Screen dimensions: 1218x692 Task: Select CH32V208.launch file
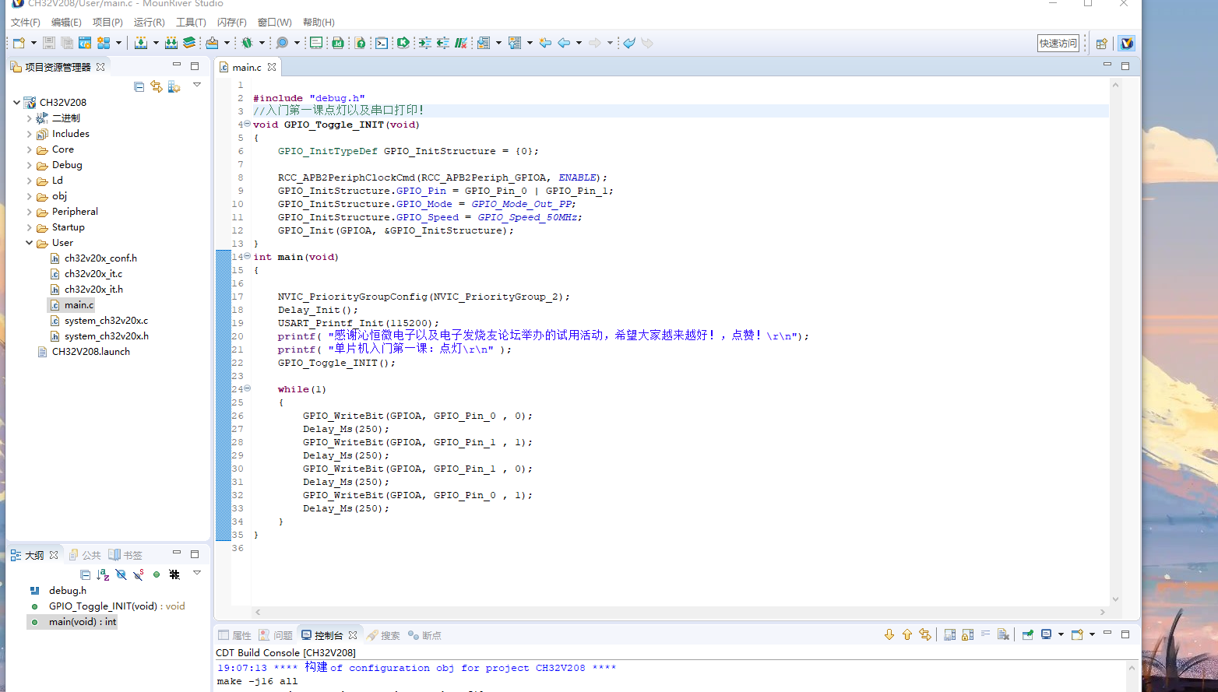pyautogui.click(x=90, y=352)
